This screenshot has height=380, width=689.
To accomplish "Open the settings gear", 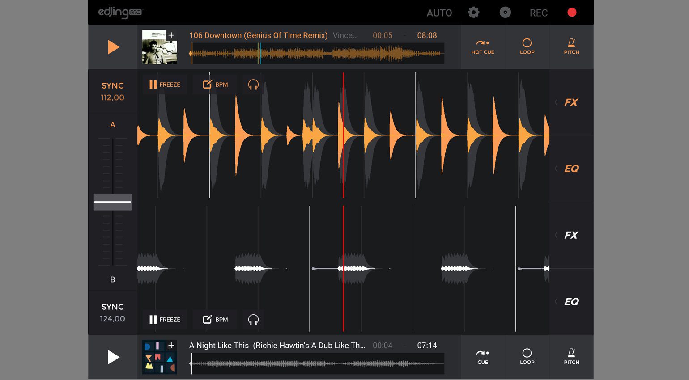I will click(473, 13).
